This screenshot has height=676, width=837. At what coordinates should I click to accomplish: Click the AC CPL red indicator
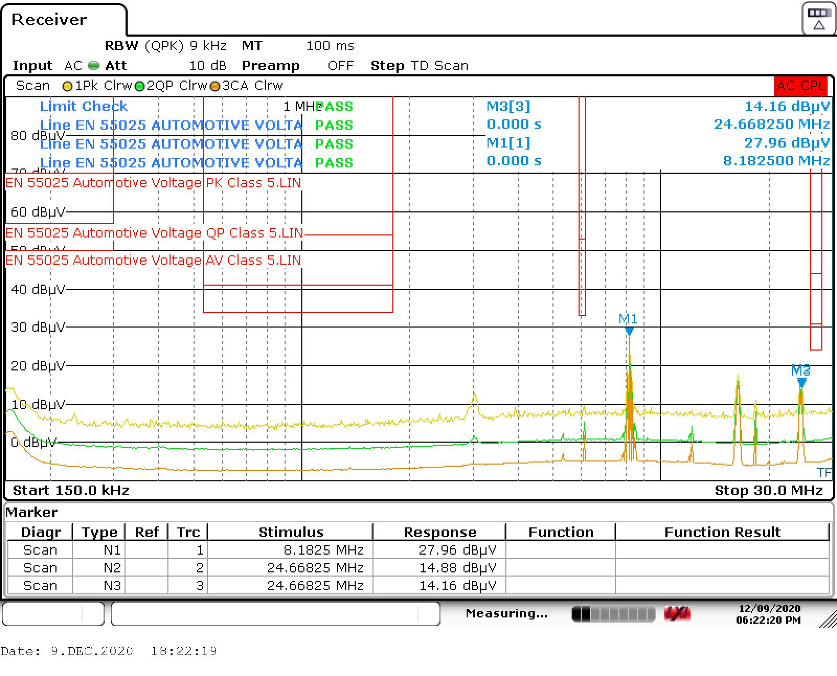[801, 85]
